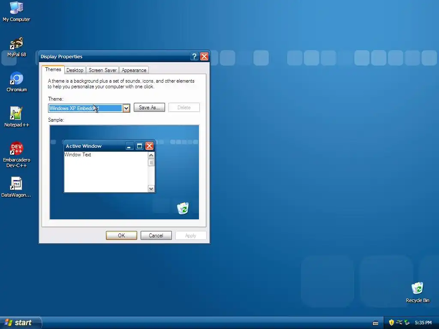Click the Active Window title in the sample

[x=84, y=146]
